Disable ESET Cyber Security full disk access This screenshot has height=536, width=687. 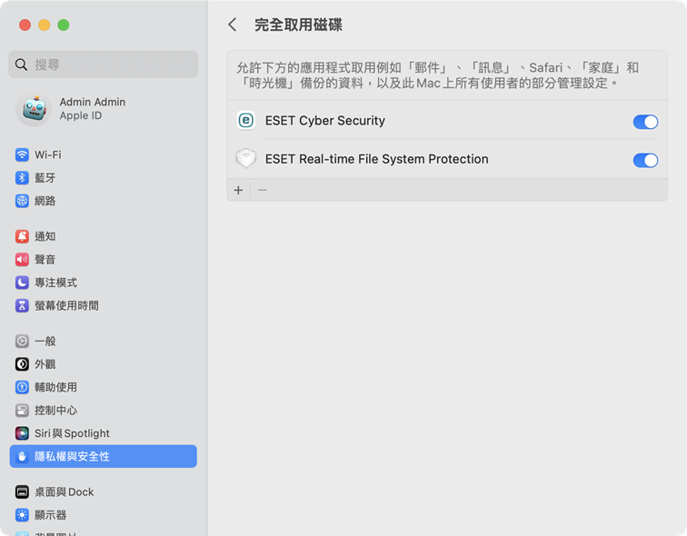[645, 122]
